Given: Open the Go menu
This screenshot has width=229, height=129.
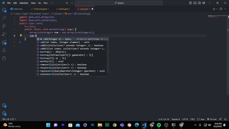Looking at the screenshot, I should (x=40, y=3).
